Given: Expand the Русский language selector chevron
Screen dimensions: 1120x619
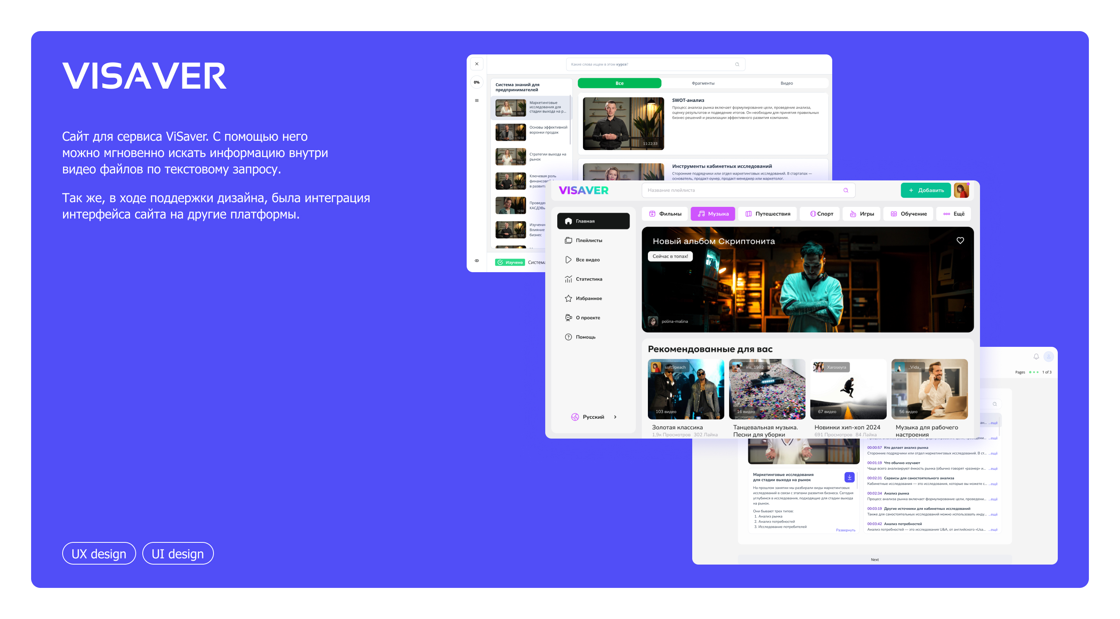Looking at the screenshot, I should (615, 416).
